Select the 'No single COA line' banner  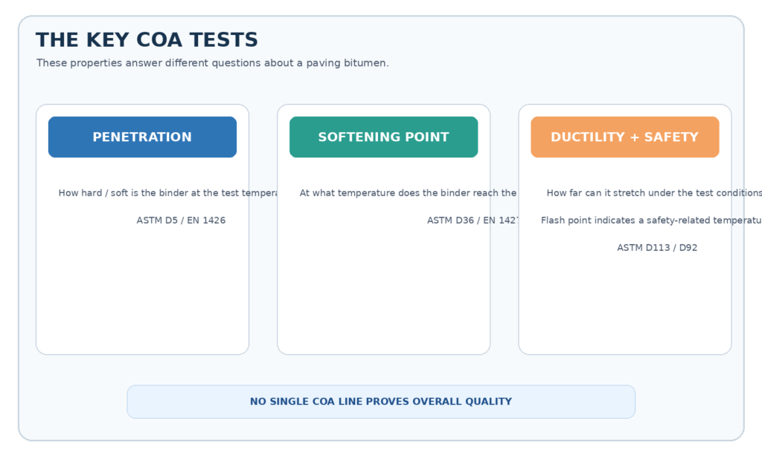click(x=381, y=402)
